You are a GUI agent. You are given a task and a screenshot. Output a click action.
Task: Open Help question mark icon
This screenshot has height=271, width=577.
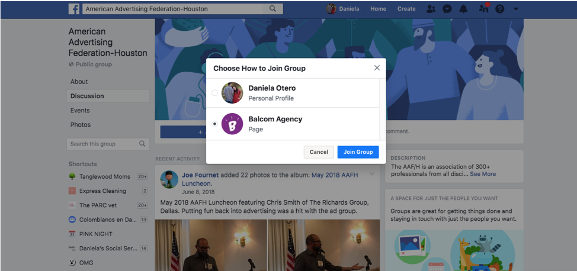500,9
